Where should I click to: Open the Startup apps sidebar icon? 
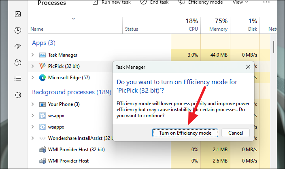[18, 46]
